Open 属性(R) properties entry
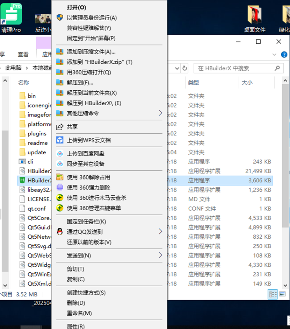This screenshot has width=290, height=329. click(75, 326)
